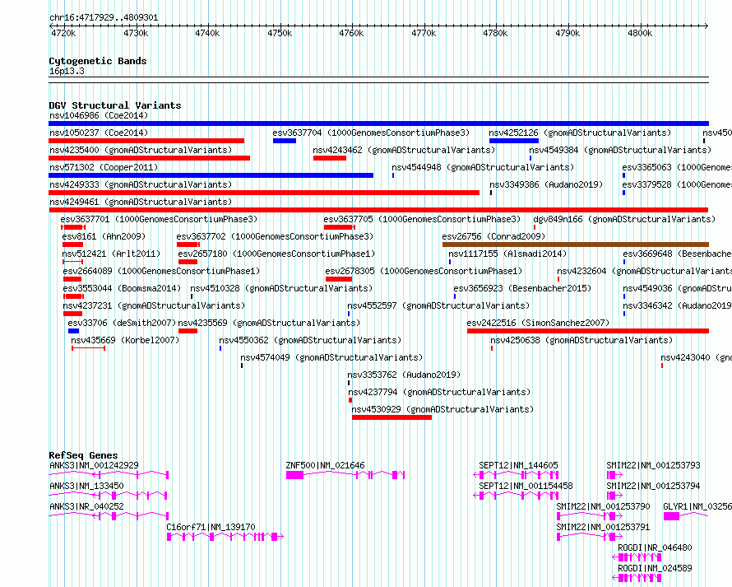The width and height of the screenshot is (732, 587).
Task: Open esv3656923 (Besenbacher2015) variant
Action: pos(522,288)
